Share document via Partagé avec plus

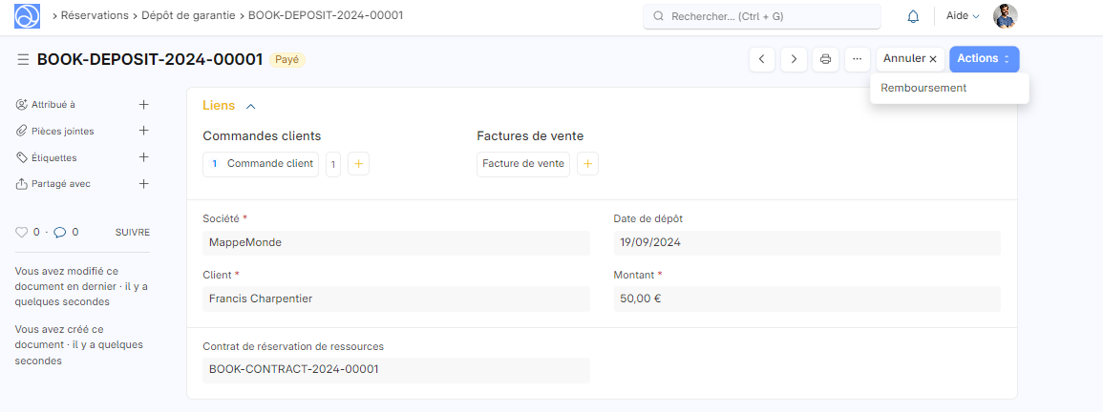(144, 183)
